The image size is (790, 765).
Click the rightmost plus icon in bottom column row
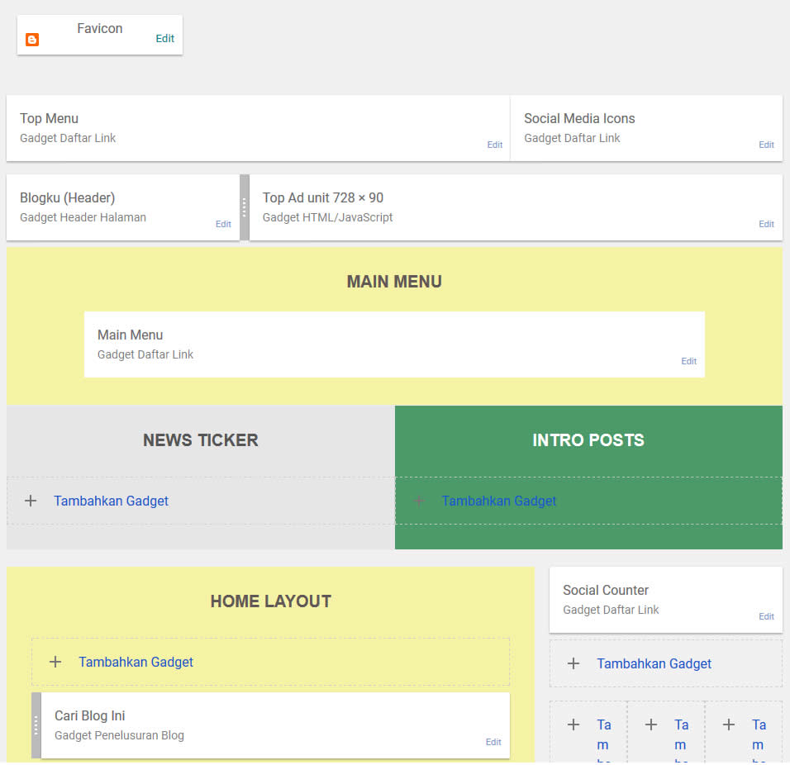point(729,725)
